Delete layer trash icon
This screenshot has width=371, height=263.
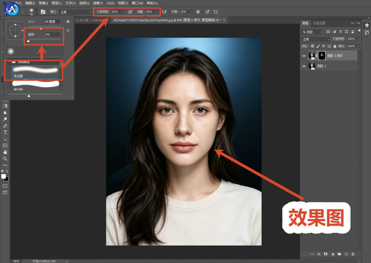[353, 254]
